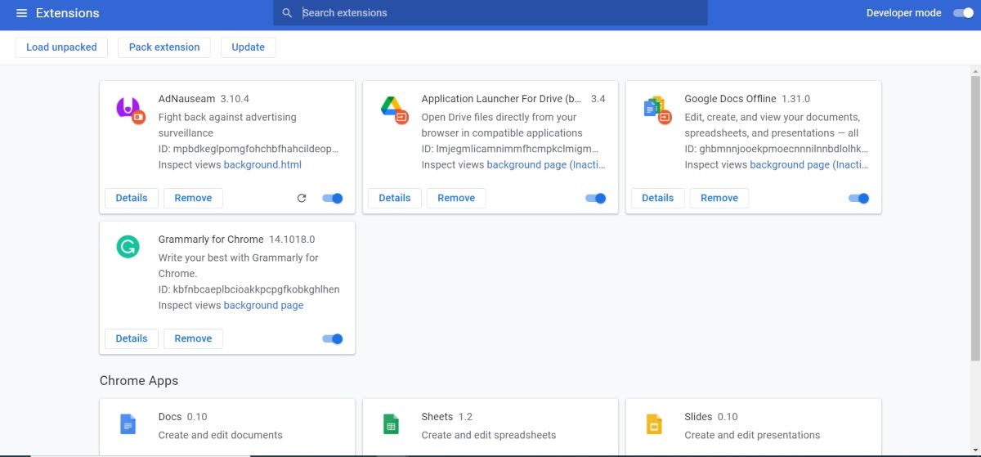This screenshot has width=981, height=457.
Task: Click 'Create and edit spreadsheets' text
Action: (x=489, y=436)
